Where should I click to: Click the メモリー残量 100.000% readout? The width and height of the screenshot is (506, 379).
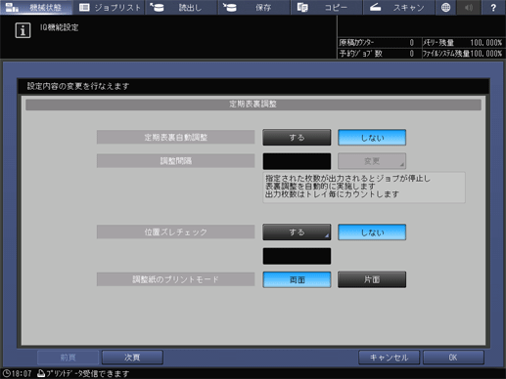(x=463, y=43)
